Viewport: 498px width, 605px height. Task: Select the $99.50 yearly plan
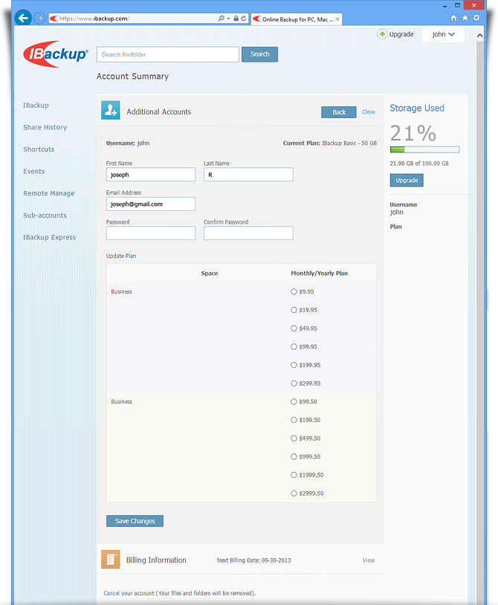[294, 401]
